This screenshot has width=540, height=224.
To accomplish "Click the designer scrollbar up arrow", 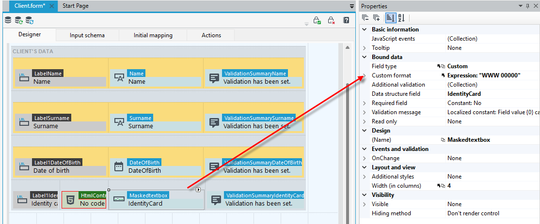I will pyautogui.click(x=348, y=48).
